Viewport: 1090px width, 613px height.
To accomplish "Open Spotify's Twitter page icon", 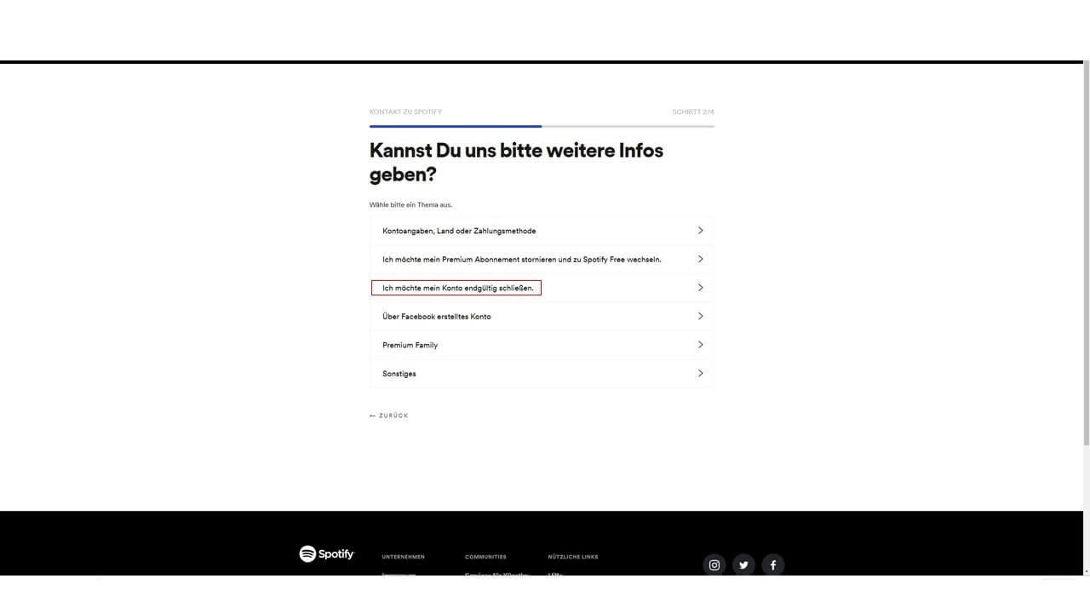I will click(743, 564).
